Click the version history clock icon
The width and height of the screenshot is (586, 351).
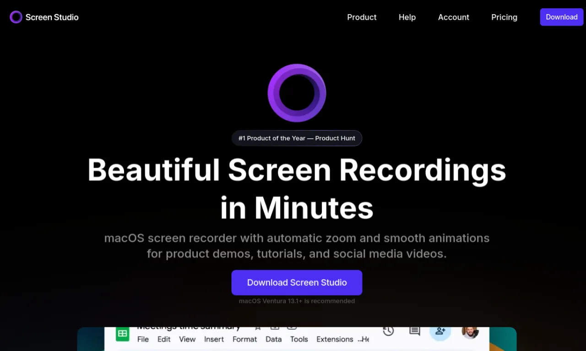[388, 331]
